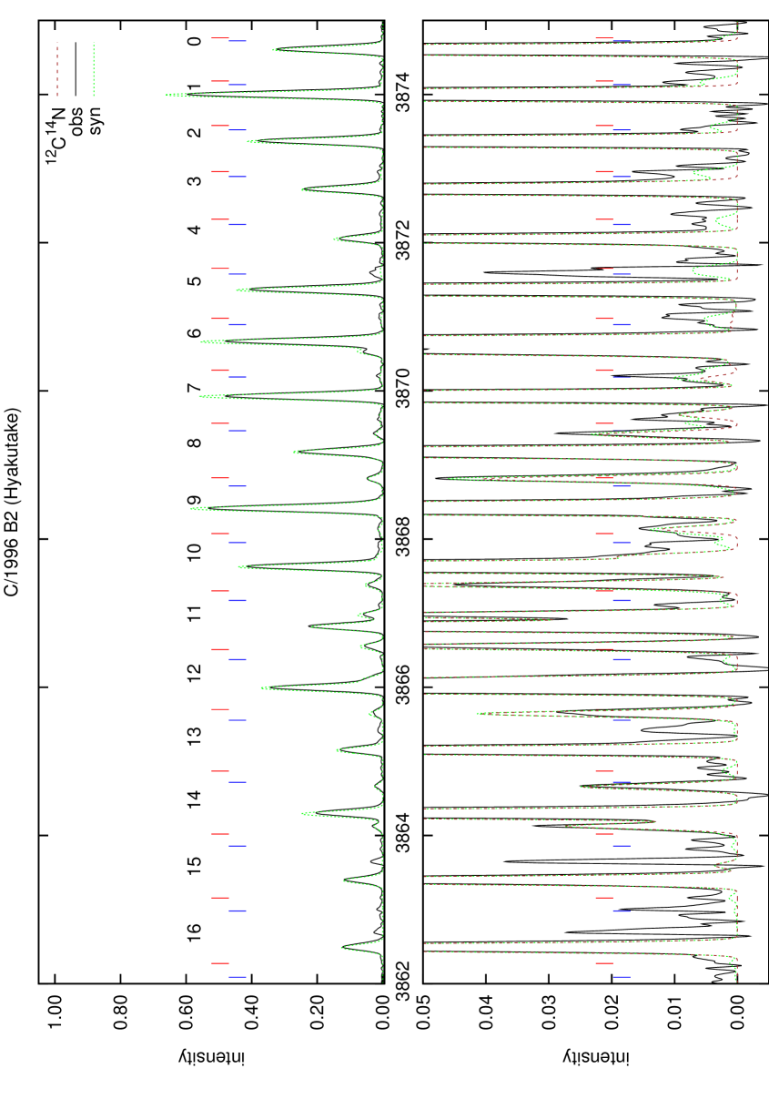Click rotational line label 7
769x1099 pixels.
(193, 388)
